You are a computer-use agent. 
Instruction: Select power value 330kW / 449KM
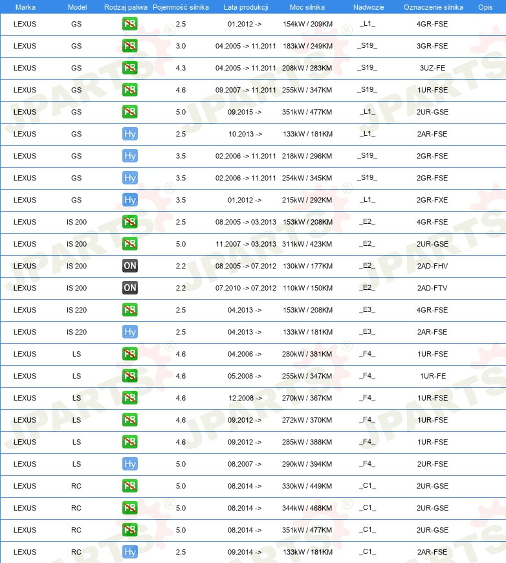(307, 486)
